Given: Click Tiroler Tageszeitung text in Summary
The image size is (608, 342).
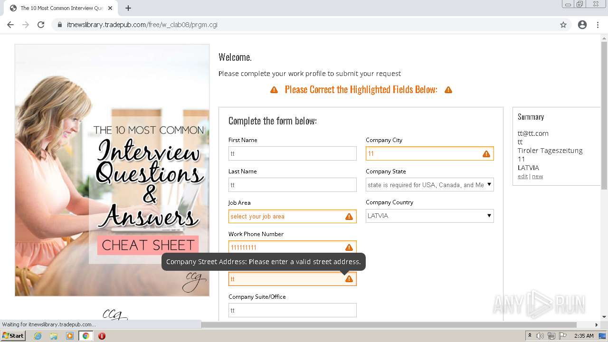Looking at the screenshot, I should [x=550, y=151].
